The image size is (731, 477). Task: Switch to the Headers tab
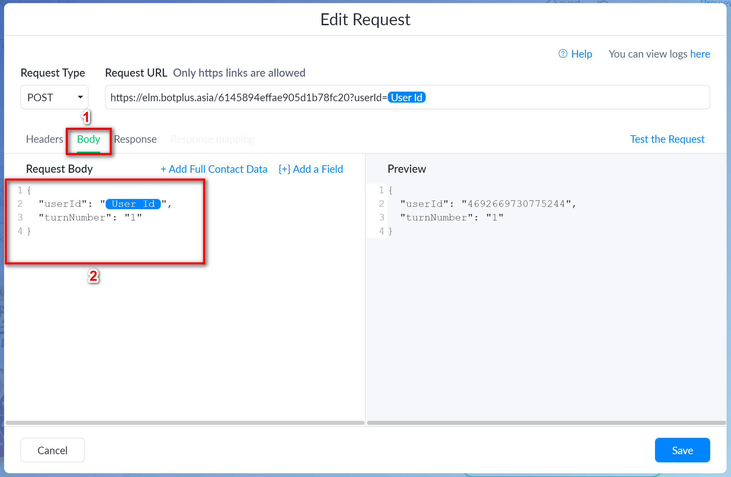[x=44, y=139]
